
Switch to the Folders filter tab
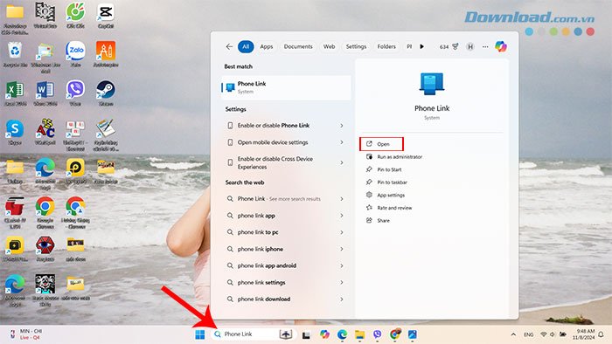(x=386, y=47)
